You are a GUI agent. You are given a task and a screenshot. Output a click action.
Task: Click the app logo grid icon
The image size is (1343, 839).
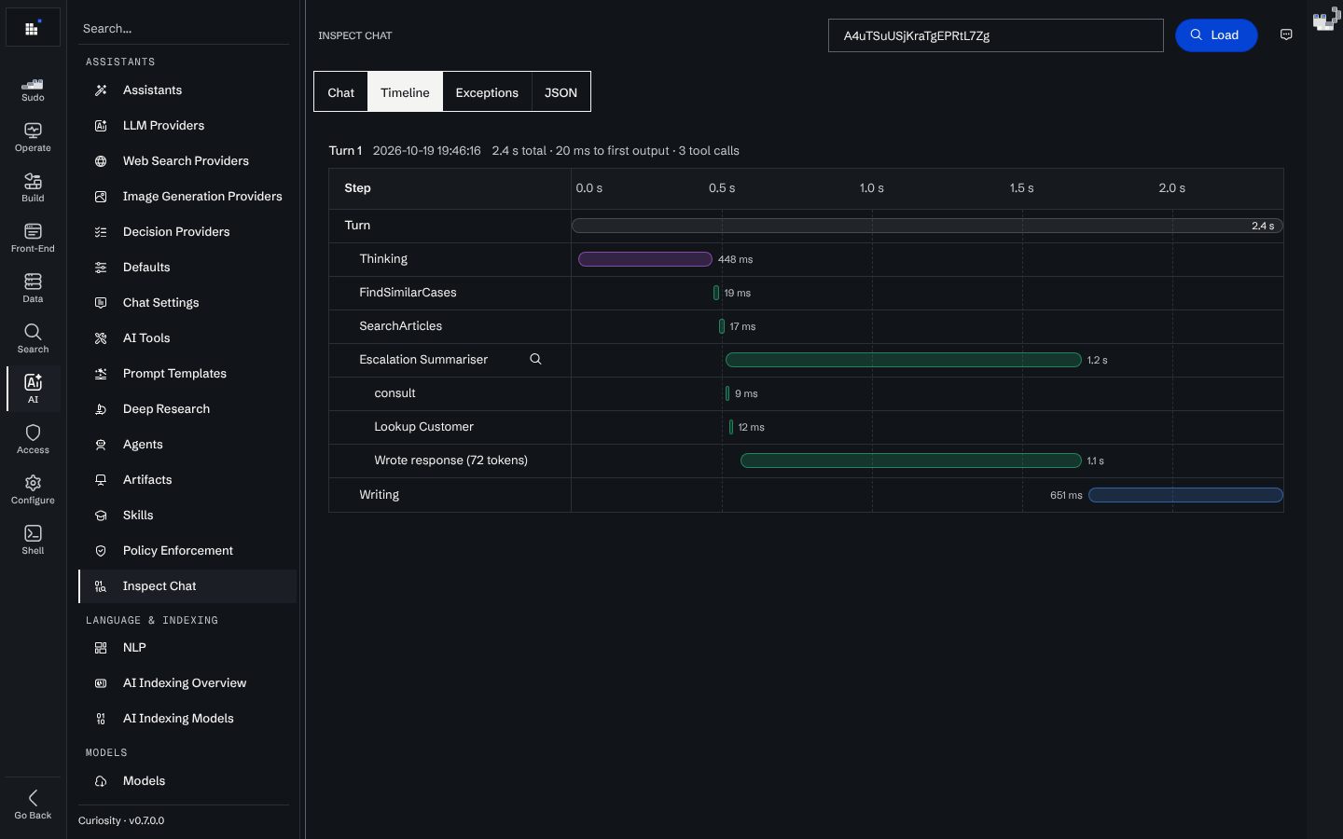33,28
